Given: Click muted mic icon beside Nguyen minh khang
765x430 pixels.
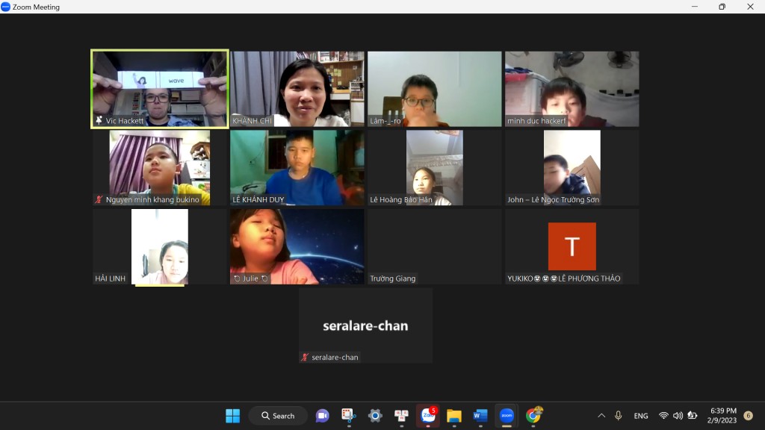Looking at the screenshot, I should [99, 200].
